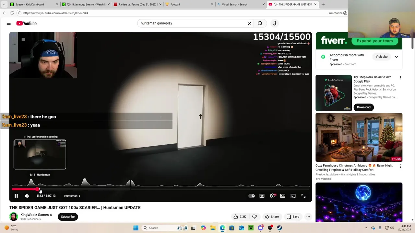Open video player settings gear
The height and width of the screenshot is (233, 415).
[272, 196]
